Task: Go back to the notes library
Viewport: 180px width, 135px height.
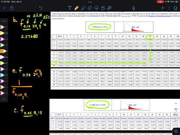Action: pos(4,8)
